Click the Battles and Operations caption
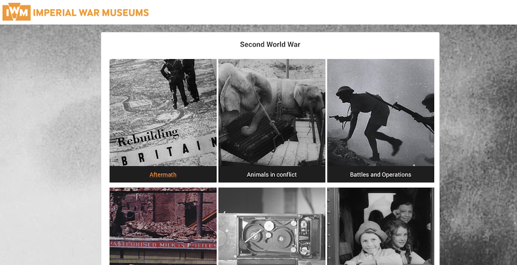This screenshot has width=517, height=265. click(x=380, y=174)
